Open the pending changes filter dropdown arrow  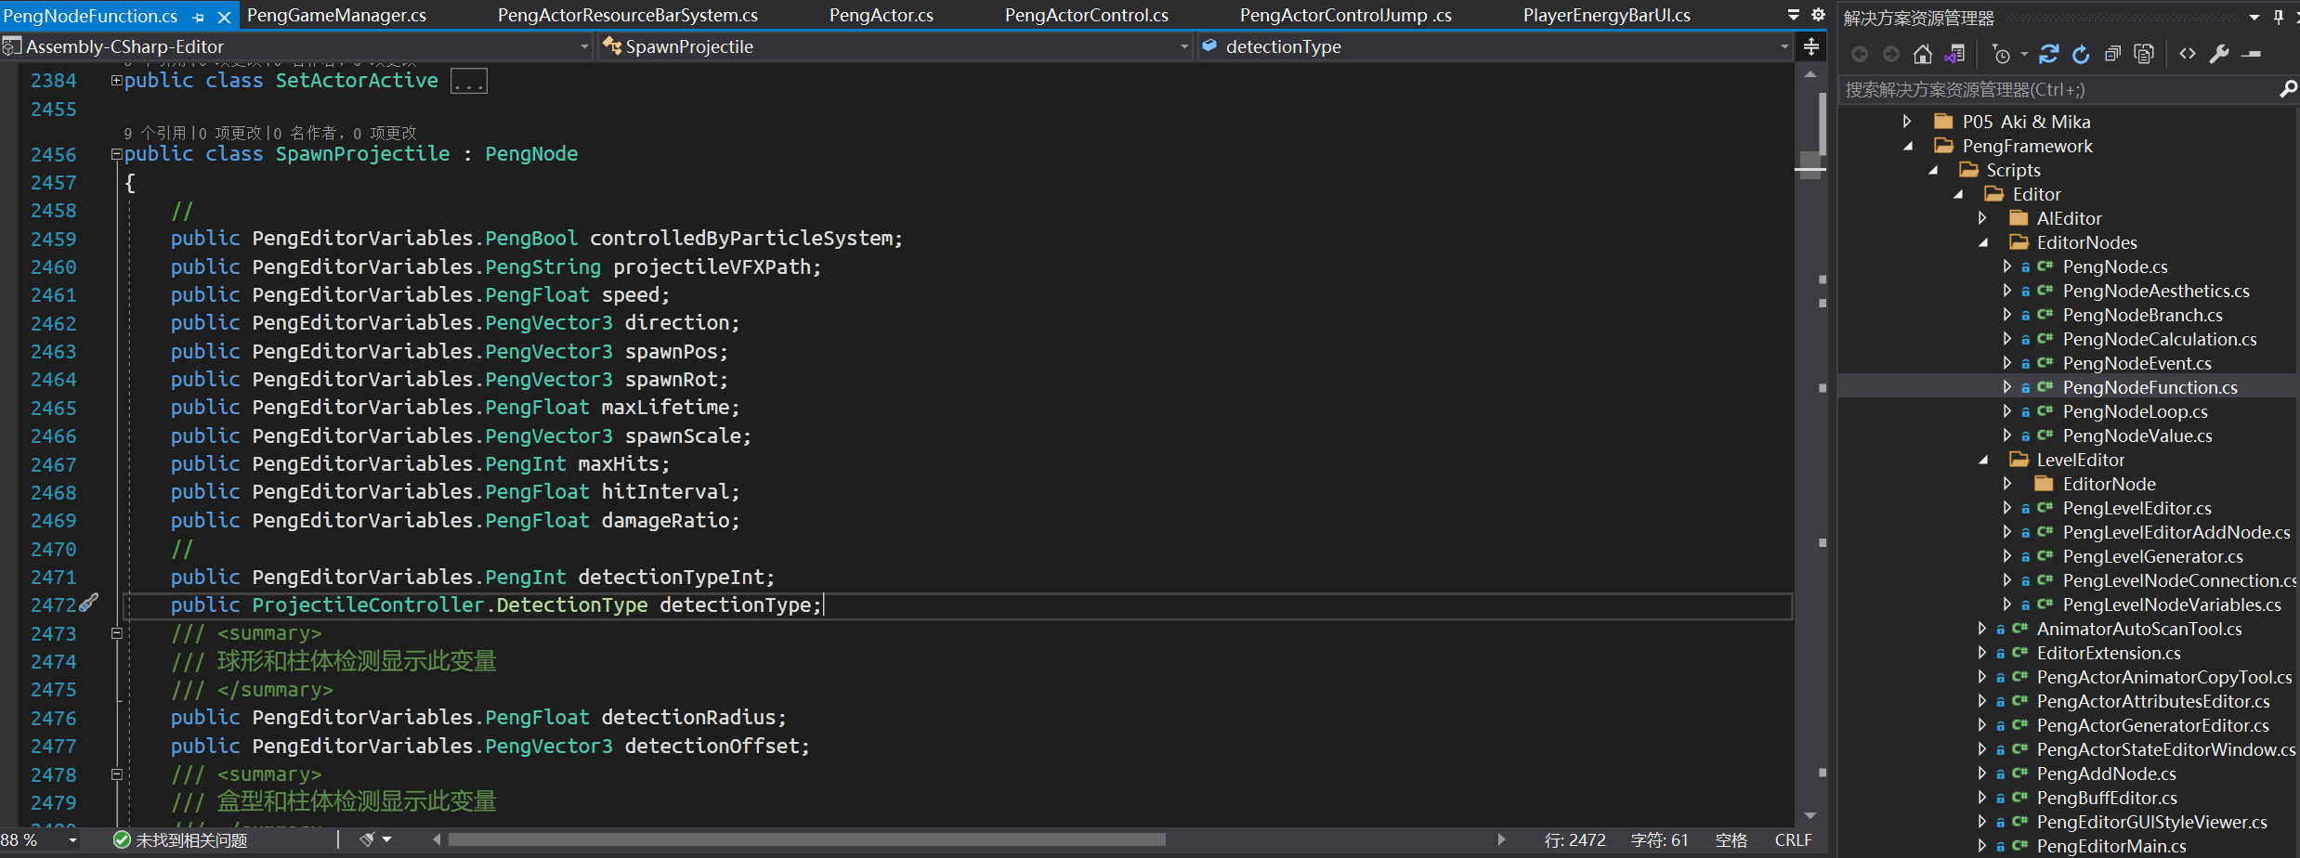pos(2024,55)
